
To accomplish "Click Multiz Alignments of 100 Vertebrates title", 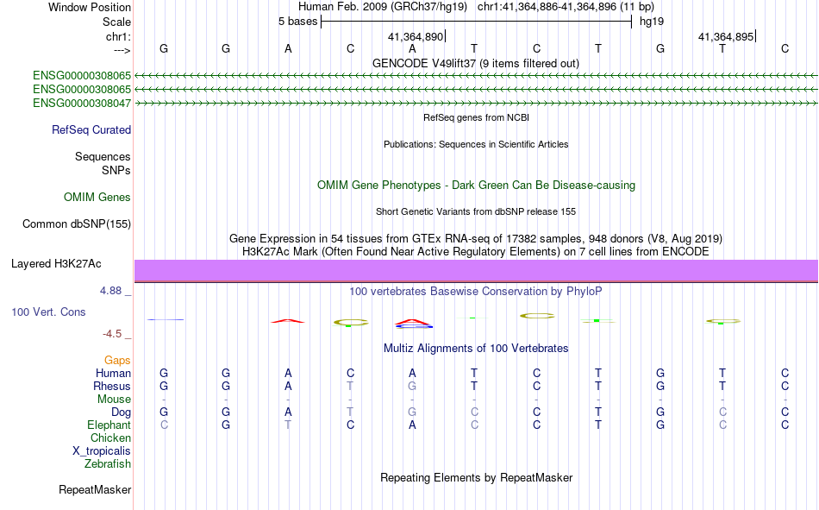I will coord(476,349).
